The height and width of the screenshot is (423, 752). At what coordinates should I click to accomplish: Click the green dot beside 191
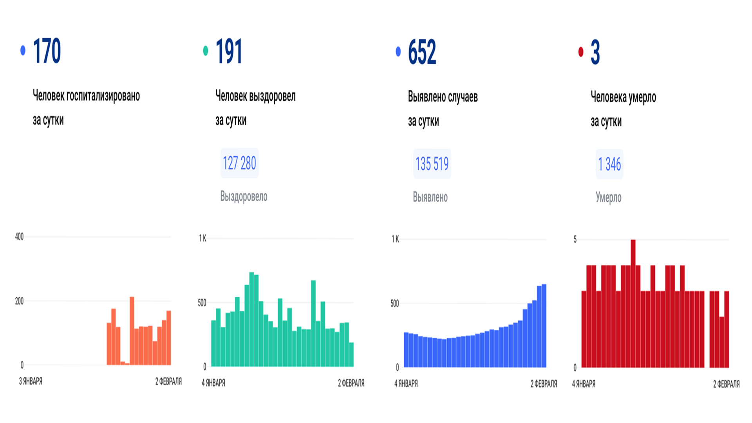tap(206, 51)
